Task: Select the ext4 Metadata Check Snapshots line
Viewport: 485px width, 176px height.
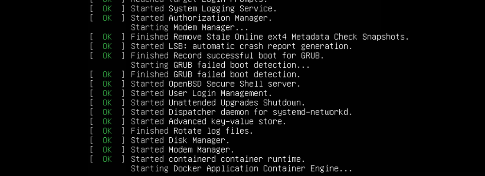Action: (x=270, y=37)
